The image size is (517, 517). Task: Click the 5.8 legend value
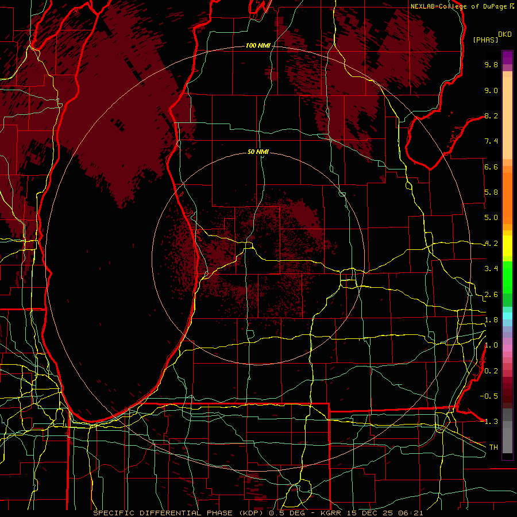491,192
